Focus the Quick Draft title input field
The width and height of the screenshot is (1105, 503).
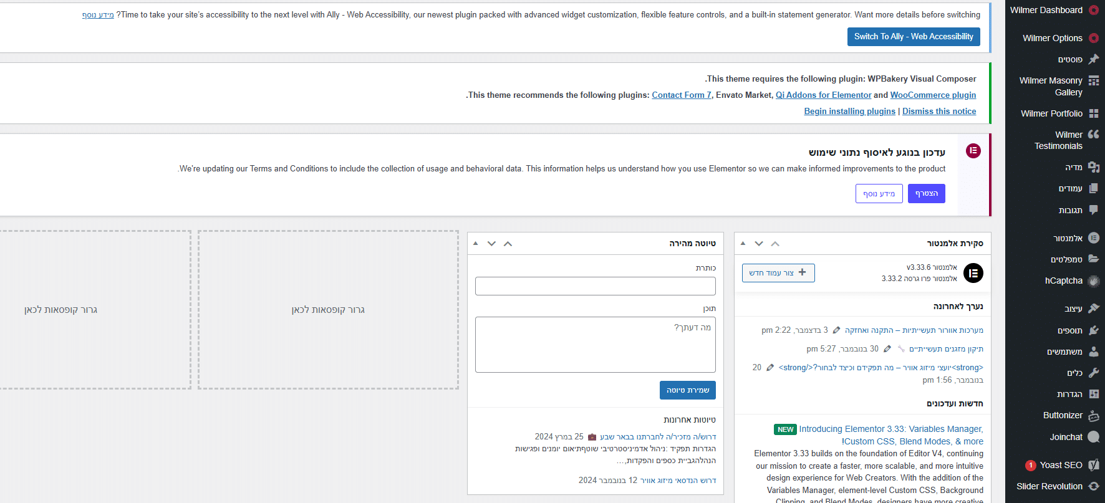click(x=596, y=286)
